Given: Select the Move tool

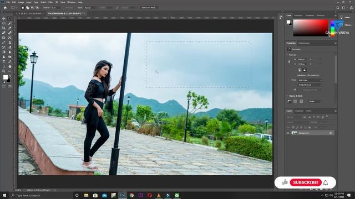Looking at the screenshot, I should click(x=4, y=18).
